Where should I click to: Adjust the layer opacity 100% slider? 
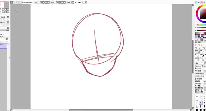[5, 30]
